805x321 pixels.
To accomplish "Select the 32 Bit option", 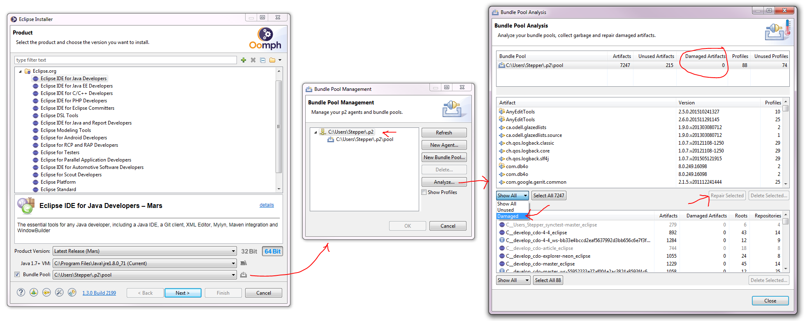I will 249,251.
